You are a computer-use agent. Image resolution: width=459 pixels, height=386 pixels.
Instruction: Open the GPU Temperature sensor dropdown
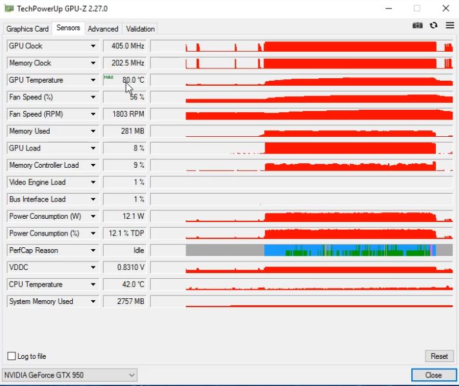coord(93,80)
